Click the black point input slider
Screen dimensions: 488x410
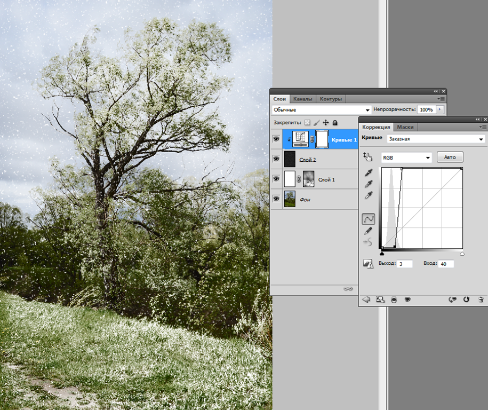pyautogui.click(x=382, y=254)
